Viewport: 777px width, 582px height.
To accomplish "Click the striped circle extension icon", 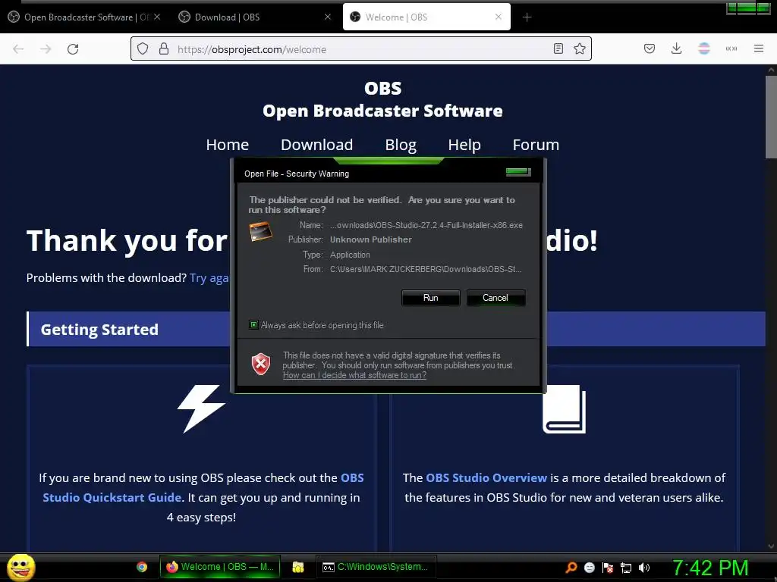I will point(704,48).
